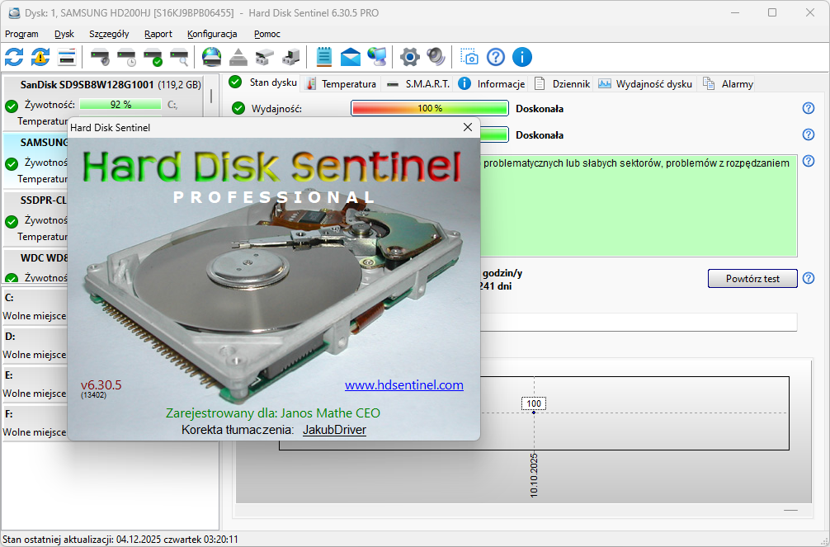
Task: Click SanDisk's green status check icon
Action: point(12,106)
